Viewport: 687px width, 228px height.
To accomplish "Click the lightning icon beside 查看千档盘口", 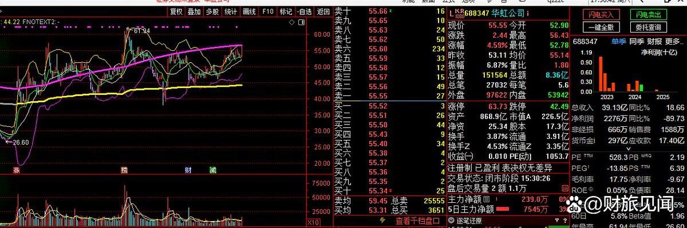I will (x=382, y=221).
